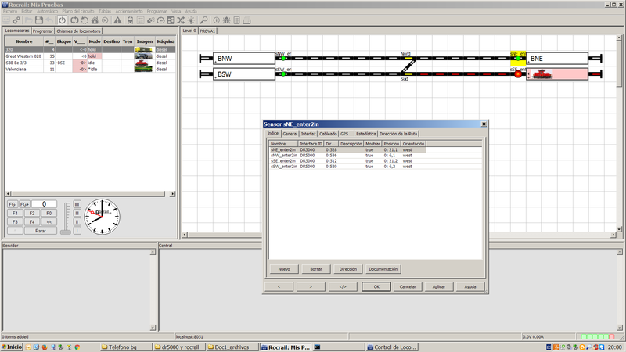Screen dimensions: 626x352
Task: Open the Fichero menu
Action: (x=10, y=11)
